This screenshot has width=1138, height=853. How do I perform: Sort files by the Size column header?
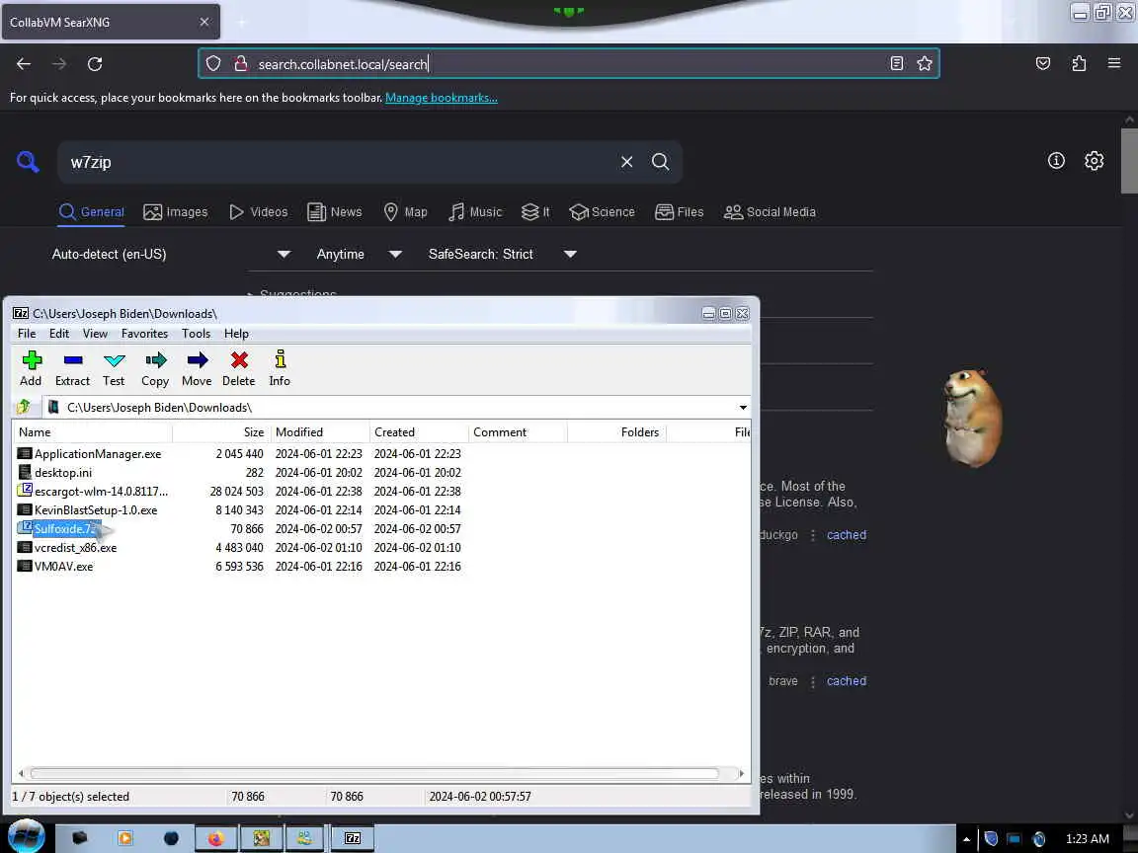[221, 432]
